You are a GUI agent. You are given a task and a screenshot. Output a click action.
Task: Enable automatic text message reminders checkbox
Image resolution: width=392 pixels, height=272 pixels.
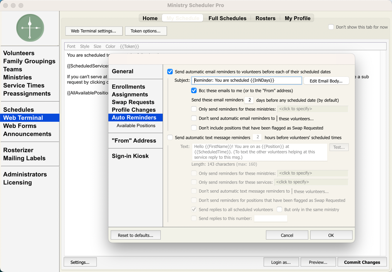point(170,138)
